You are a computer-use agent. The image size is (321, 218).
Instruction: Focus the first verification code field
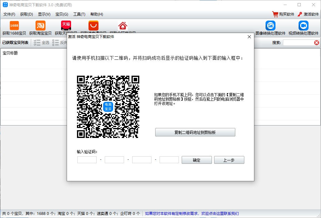pos(87,160)
